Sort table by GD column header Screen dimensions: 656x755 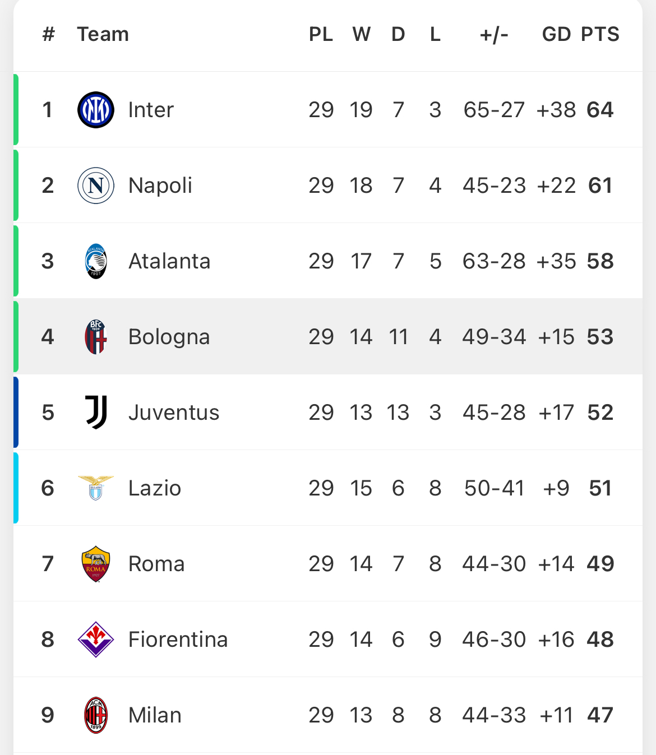[x=556, y=34]
